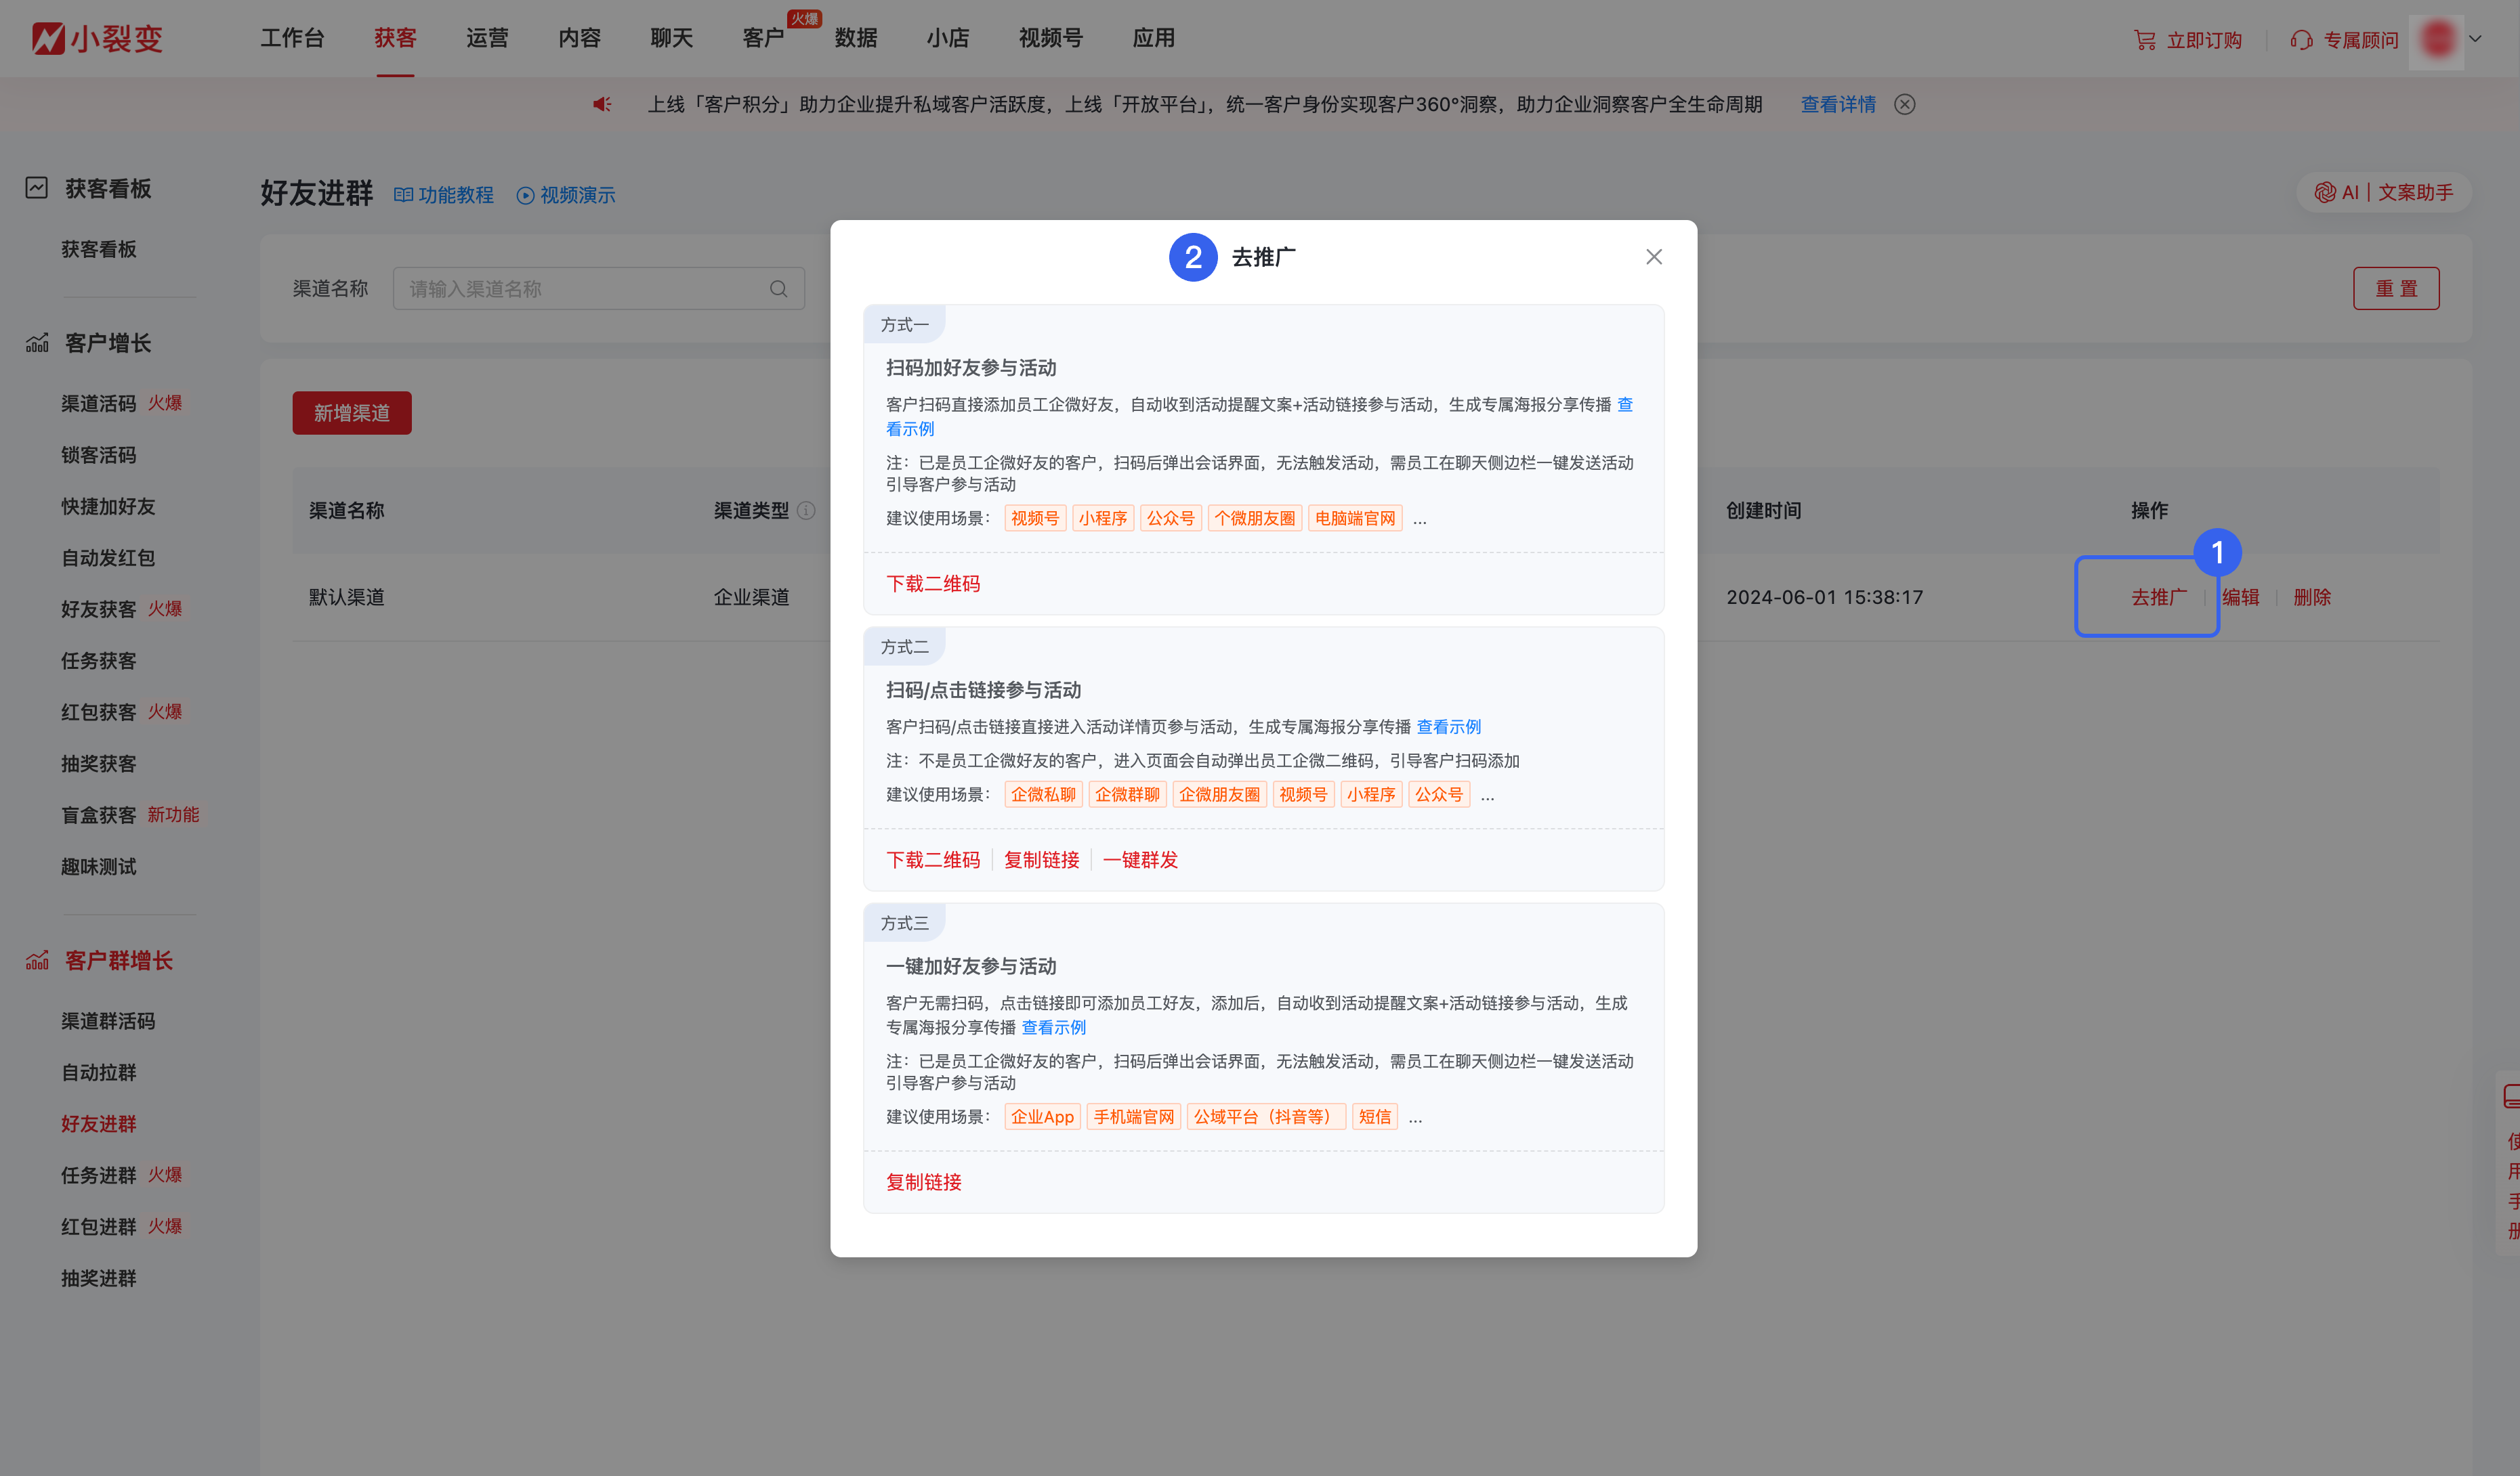The height and width of the screenshot is (1476, 2520).
Task: Open the AI 文案助手 assistant
Action: [x=2385, y=192]
